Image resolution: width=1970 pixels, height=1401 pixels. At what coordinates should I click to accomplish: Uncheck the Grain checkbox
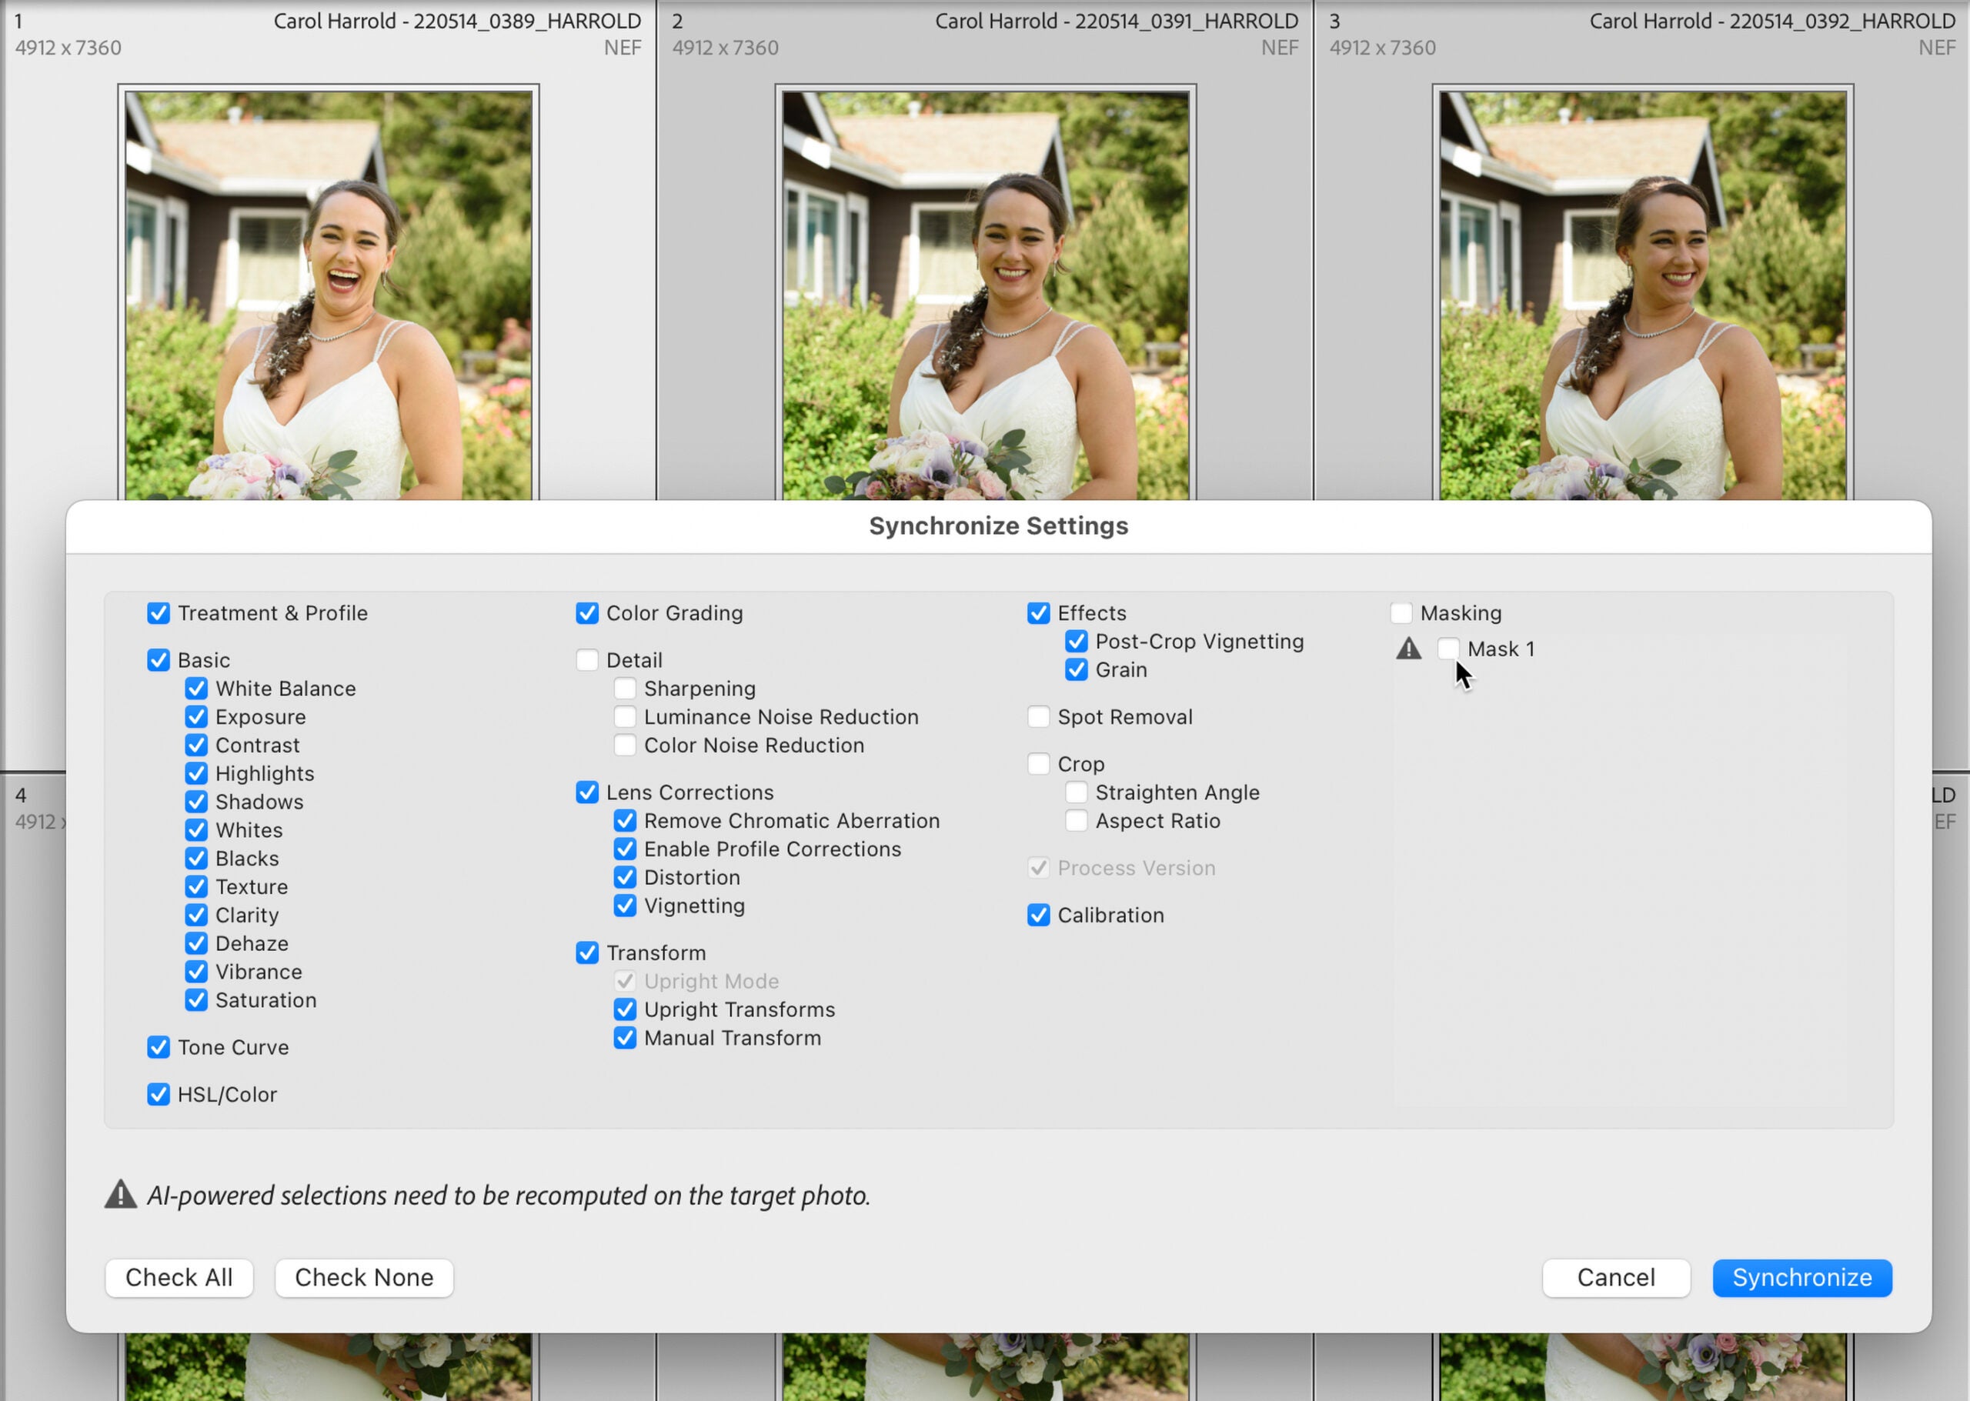(1077, 670)
